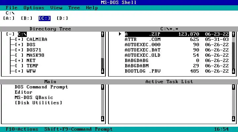Select file BABGDABM

pyautogui.click(x=177, y=66)
